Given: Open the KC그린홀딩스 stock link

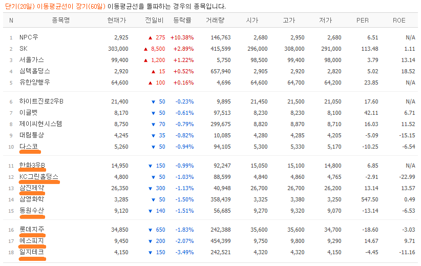Looking at the screenshot, I should (x=38, y=177).
